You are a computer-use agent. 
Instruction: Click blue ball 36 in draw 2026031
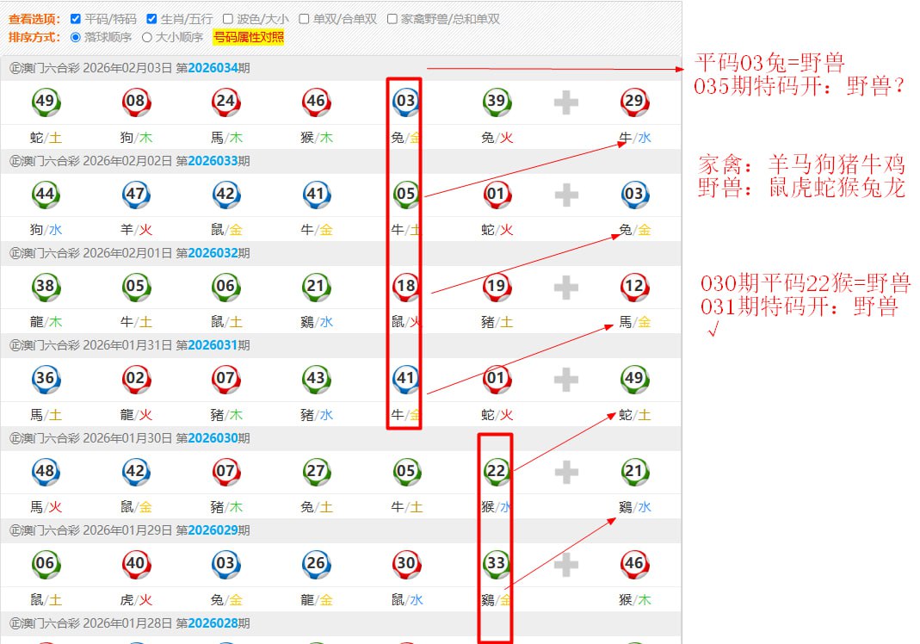(45, 379)
